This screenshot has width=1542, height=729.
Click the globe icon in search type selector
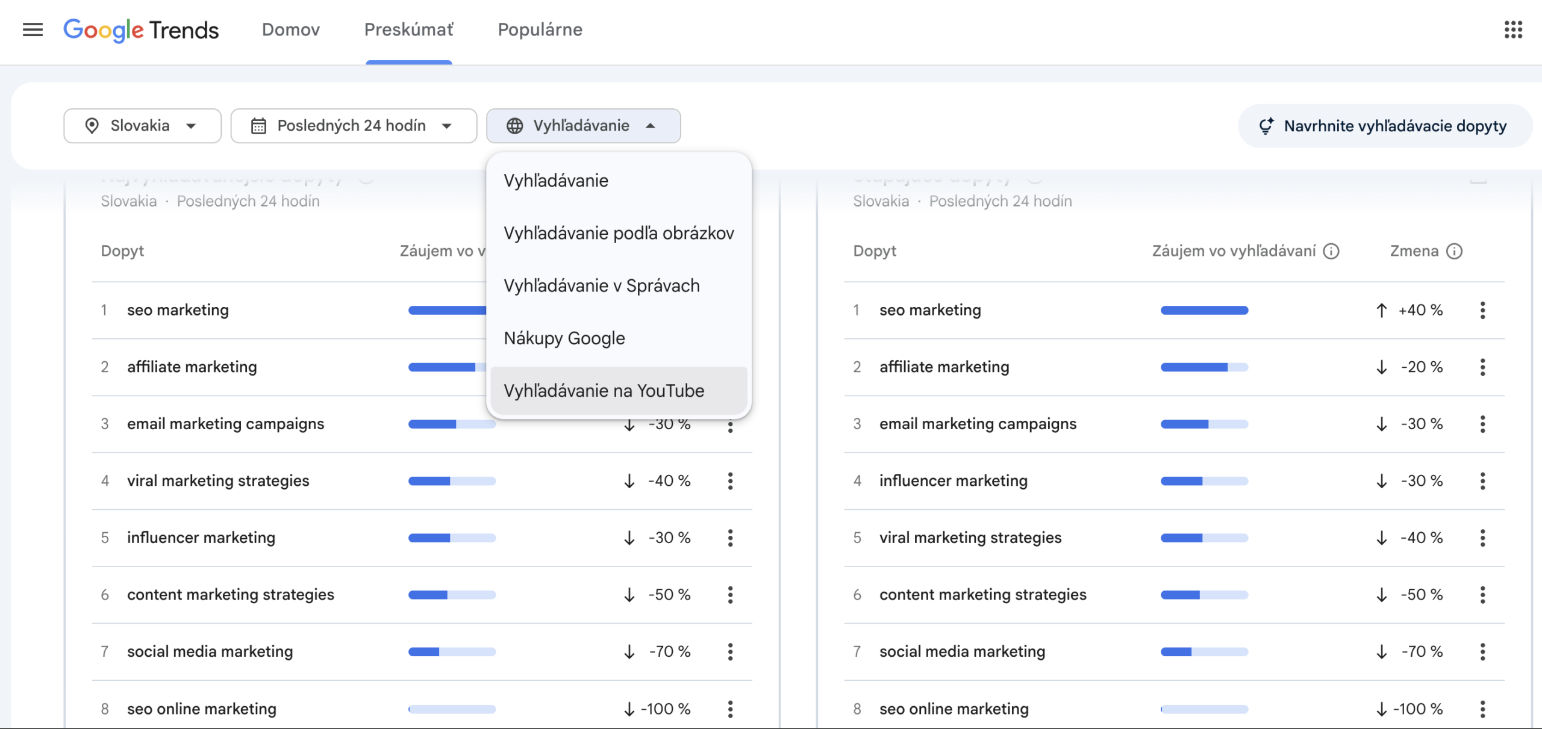coord(514,126)
